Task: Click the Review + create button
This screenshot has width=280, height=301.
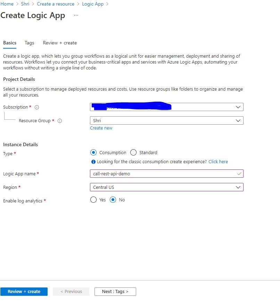Action: point(24,292)
